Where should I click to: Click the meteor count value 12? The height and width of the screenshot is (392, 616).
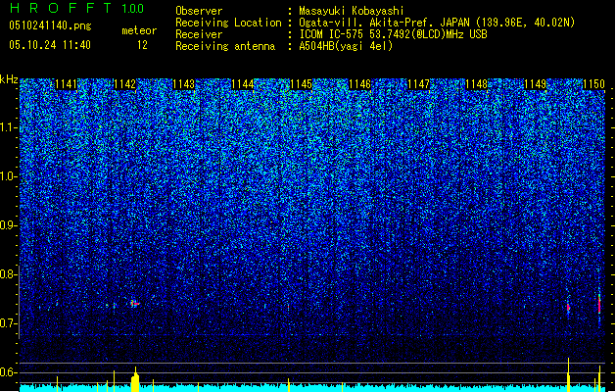pos(142,45)
